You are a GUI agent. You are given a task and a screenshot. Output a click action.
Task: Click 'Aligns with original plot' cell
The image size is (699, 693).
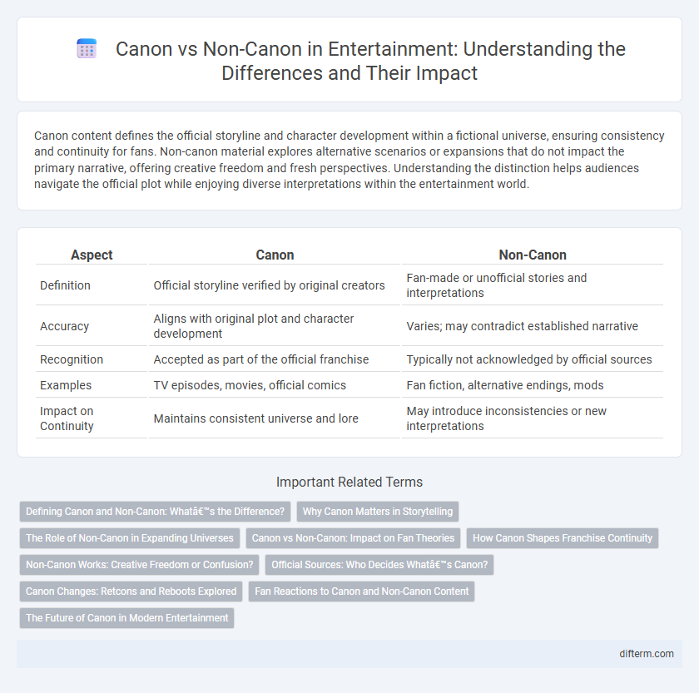(275, 326)
